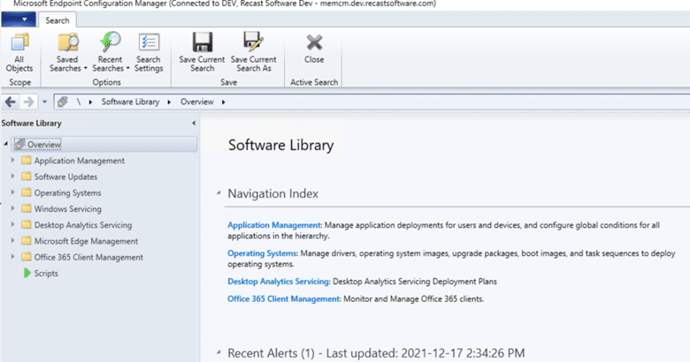
Task: Click Save Current Search As
Action: click(x=253, y=51)
